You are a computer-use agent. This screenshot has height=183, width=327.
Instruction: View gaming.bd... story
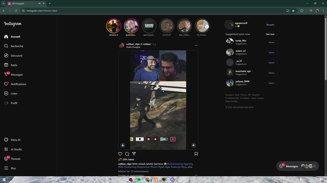pyautogui.click(x=149, y=26)
